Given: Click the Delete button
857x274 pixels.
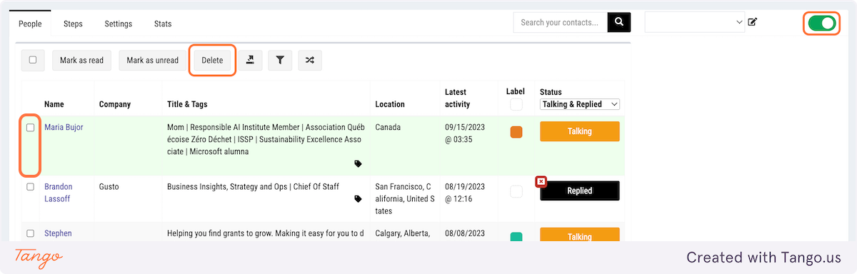Looking at the screenshot, I should pos(212,60).
